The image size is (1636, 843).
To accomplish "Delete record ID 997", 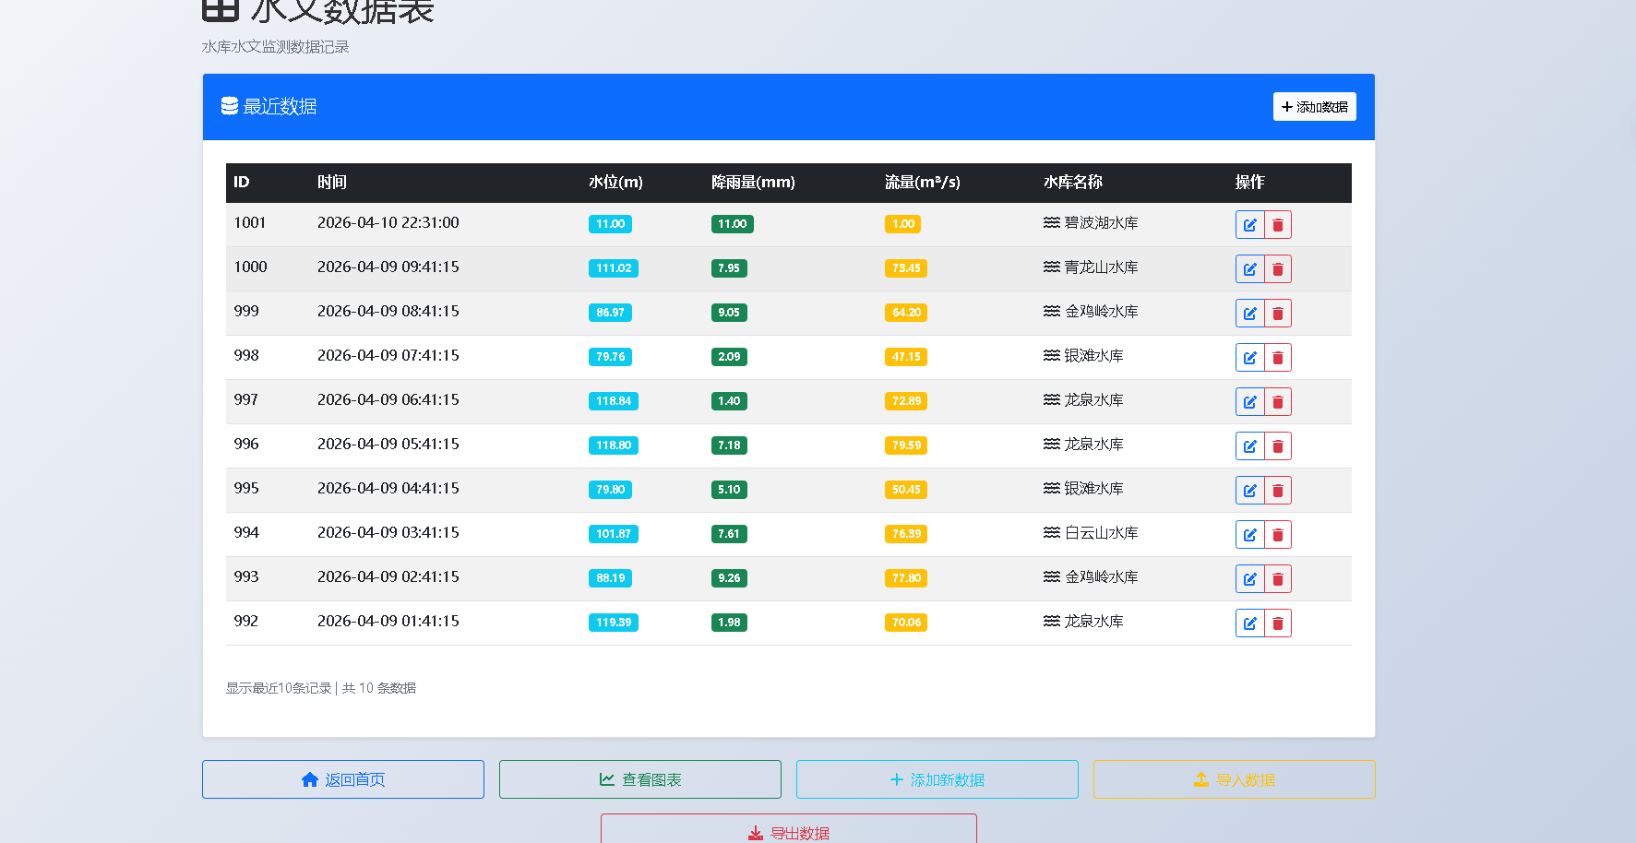I will 1278,402.
